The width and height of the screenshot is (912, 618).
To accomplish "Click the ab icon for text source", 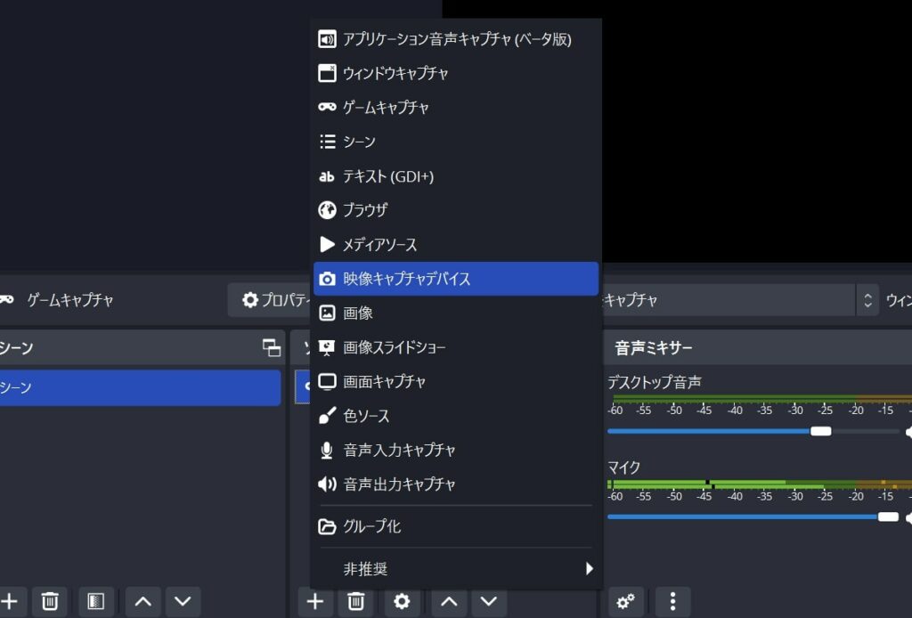I will pos(327,176).
